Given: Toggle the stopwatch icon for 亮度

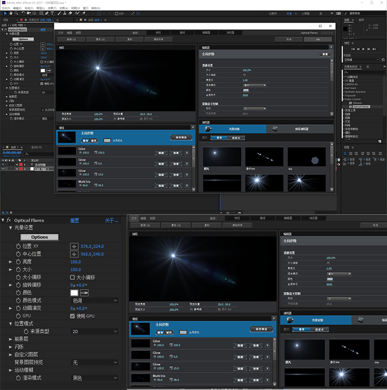Looking at the screenshot, I should [18, 262].
